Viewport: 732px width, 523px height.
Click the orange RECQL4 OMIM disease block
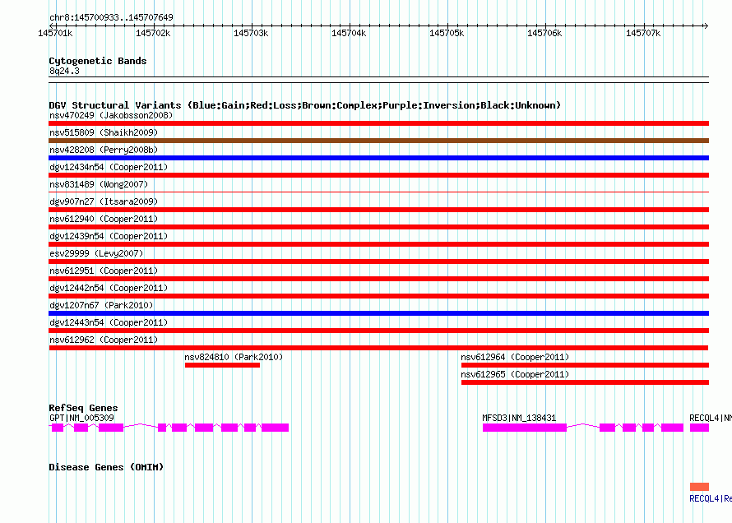click(x=699, y=487)
